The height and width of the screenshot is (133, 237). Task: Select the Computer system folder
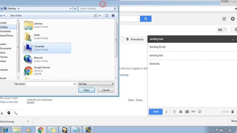tap(47, 48)
